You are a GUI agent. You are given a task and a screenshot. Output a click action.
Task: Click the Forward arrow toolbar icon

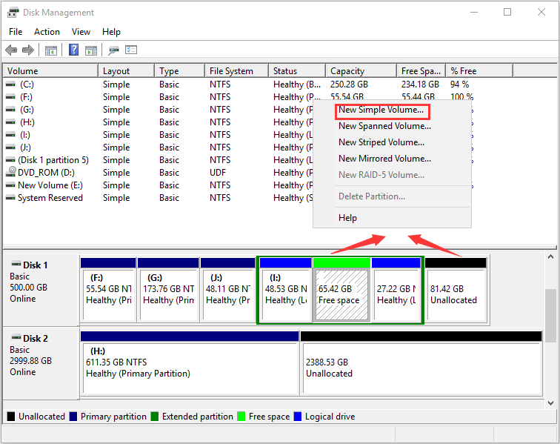click(x=28, y=50)
